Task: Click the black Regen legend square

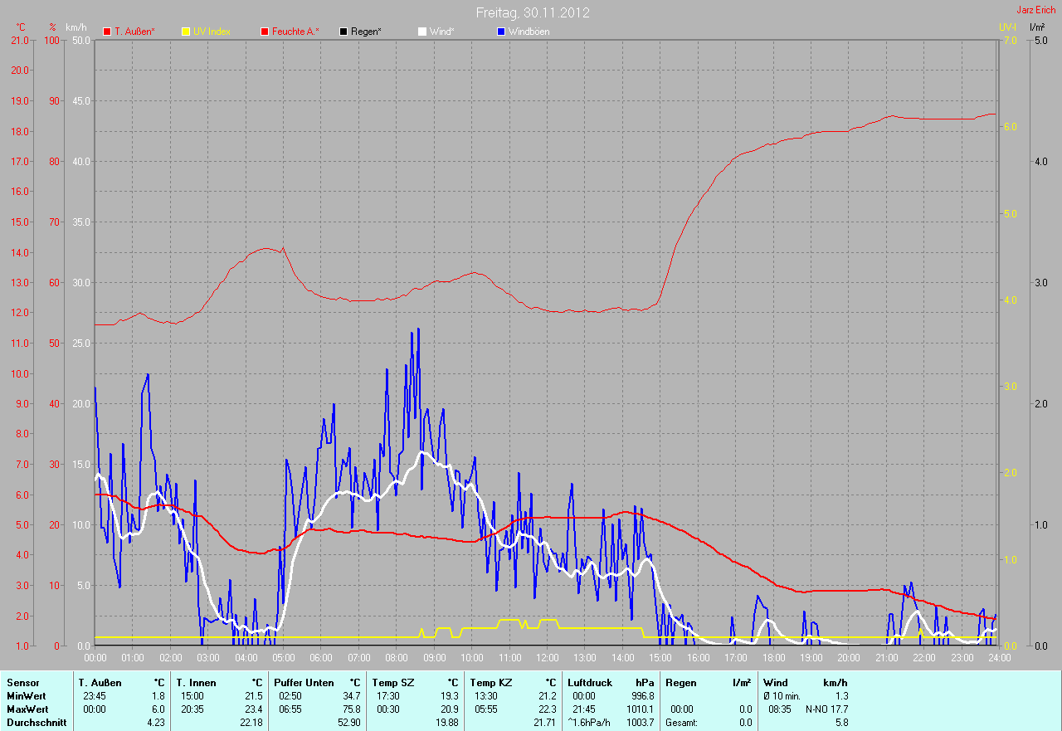Action: (x=343, y=32)
